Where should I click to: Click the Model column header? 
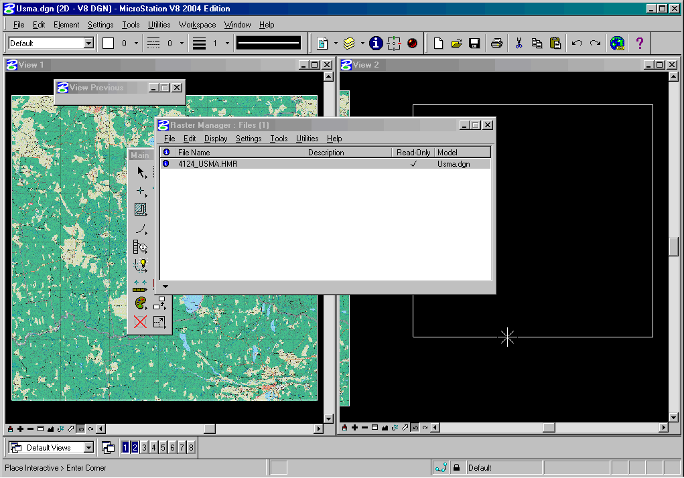462,153
